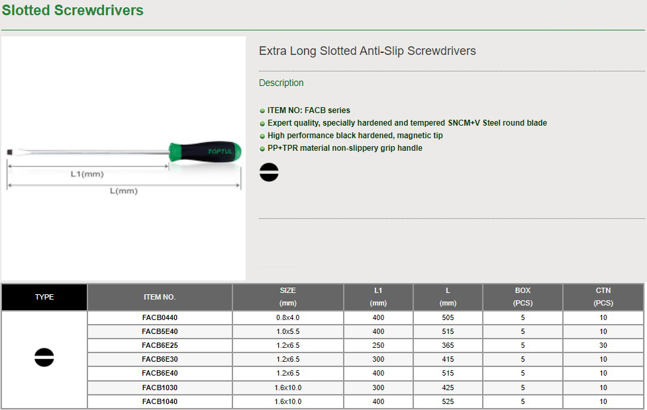Viewport: 647px width, 410px height.
Task: Click size 1.2x6.5 in FACB6E30 row
Action: 288,359
